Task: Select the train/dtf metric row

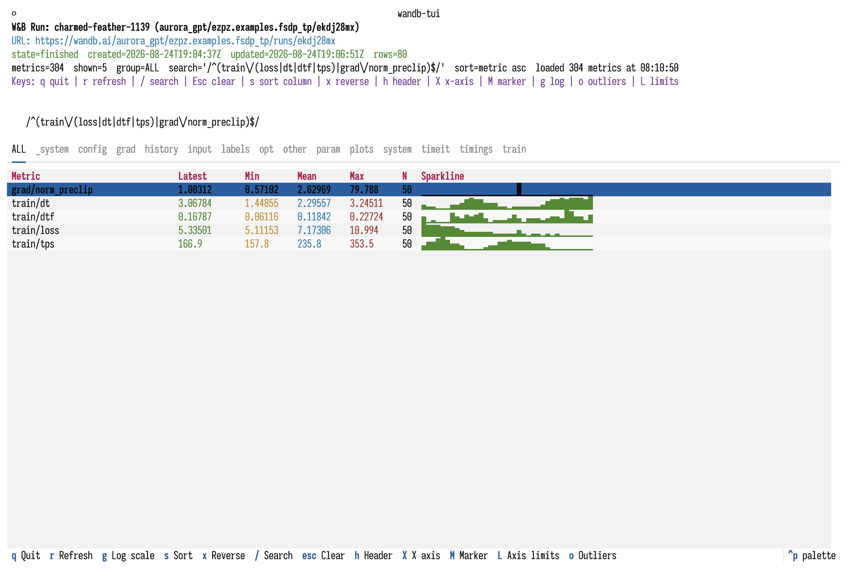Action: 419,217
